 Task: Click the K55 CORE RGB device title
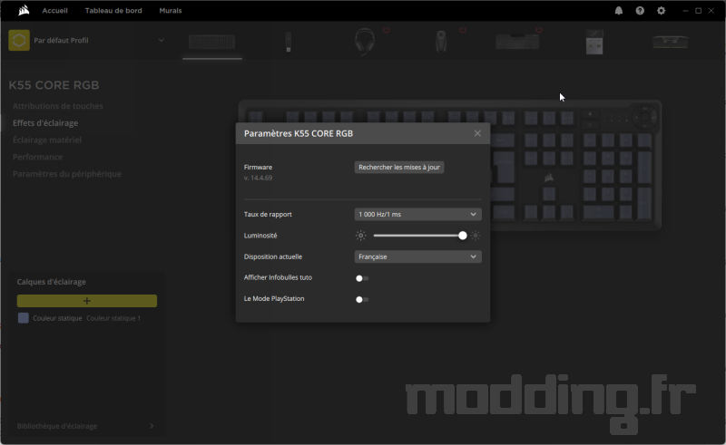[54, 85]
